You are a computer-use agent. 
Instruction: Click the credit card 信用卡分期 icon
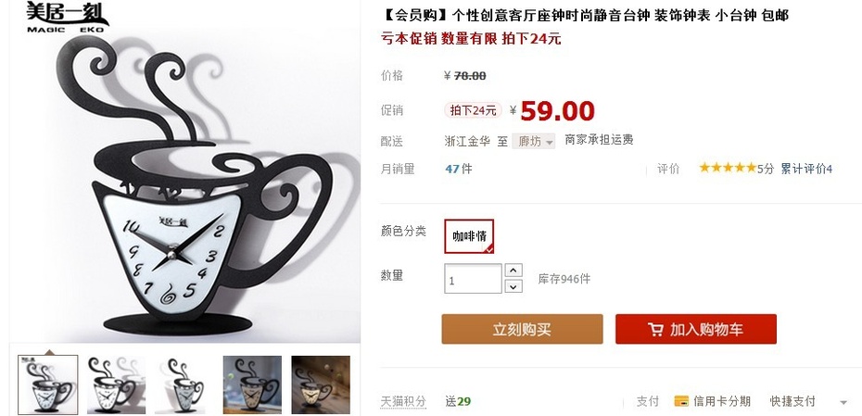tap(681, 401)
